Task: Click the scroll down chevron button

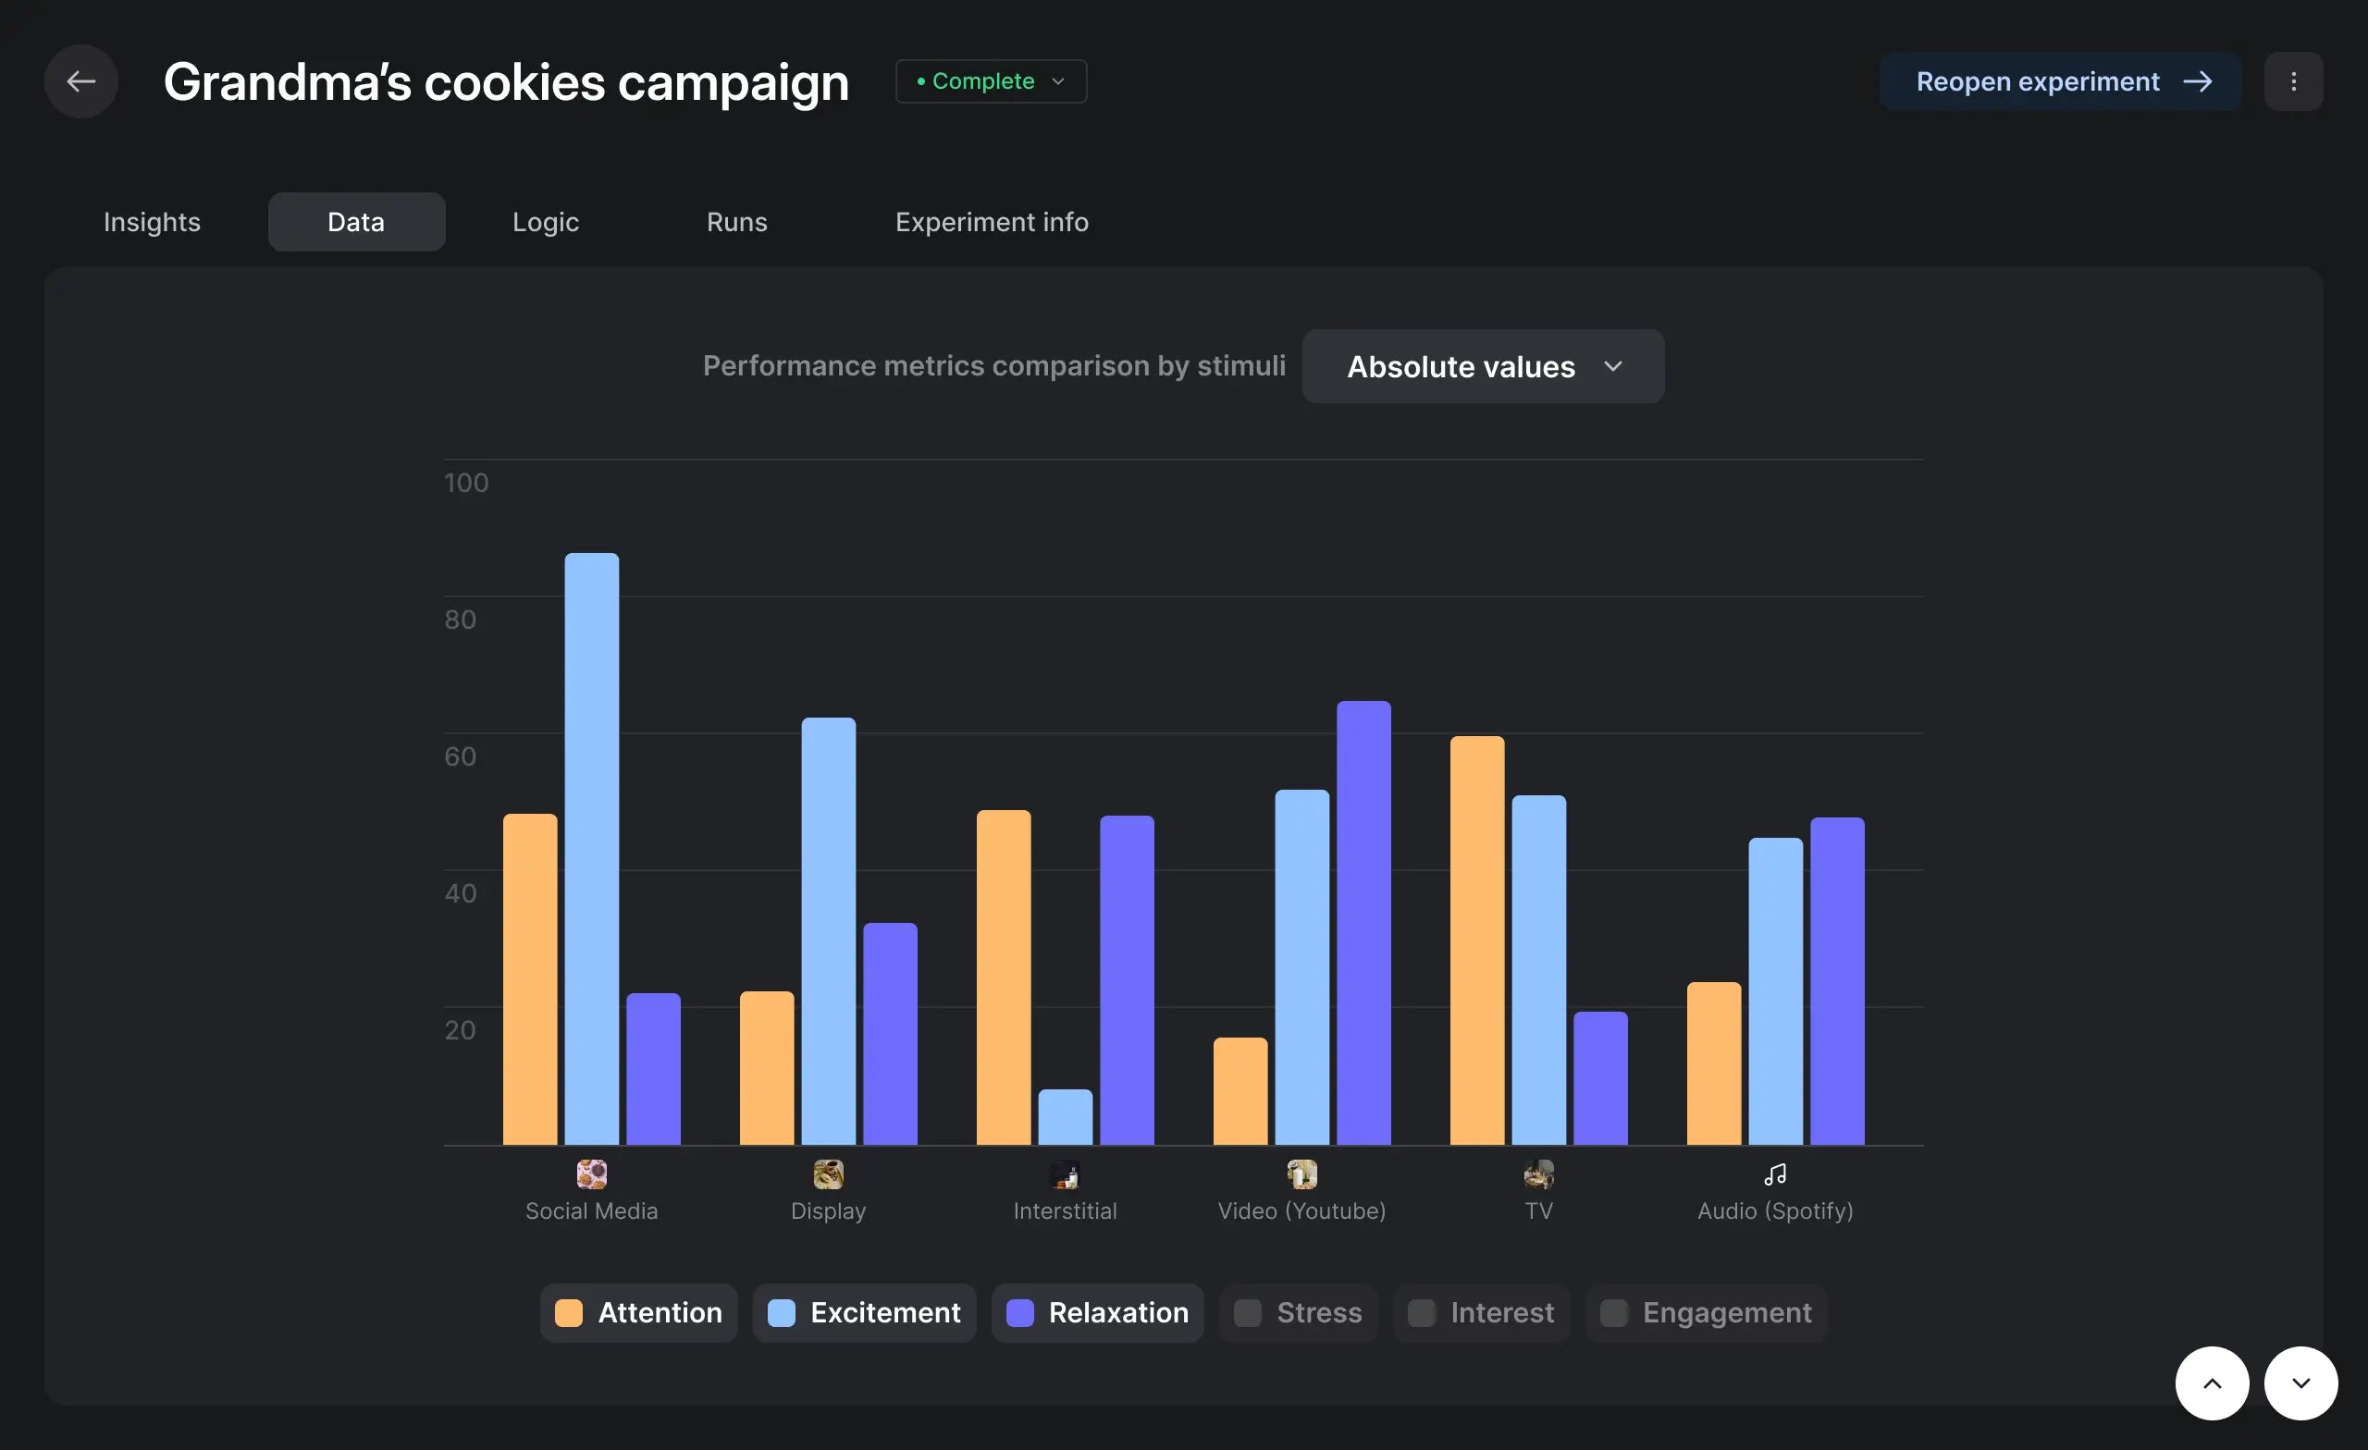Action: pos(2300,1382)
